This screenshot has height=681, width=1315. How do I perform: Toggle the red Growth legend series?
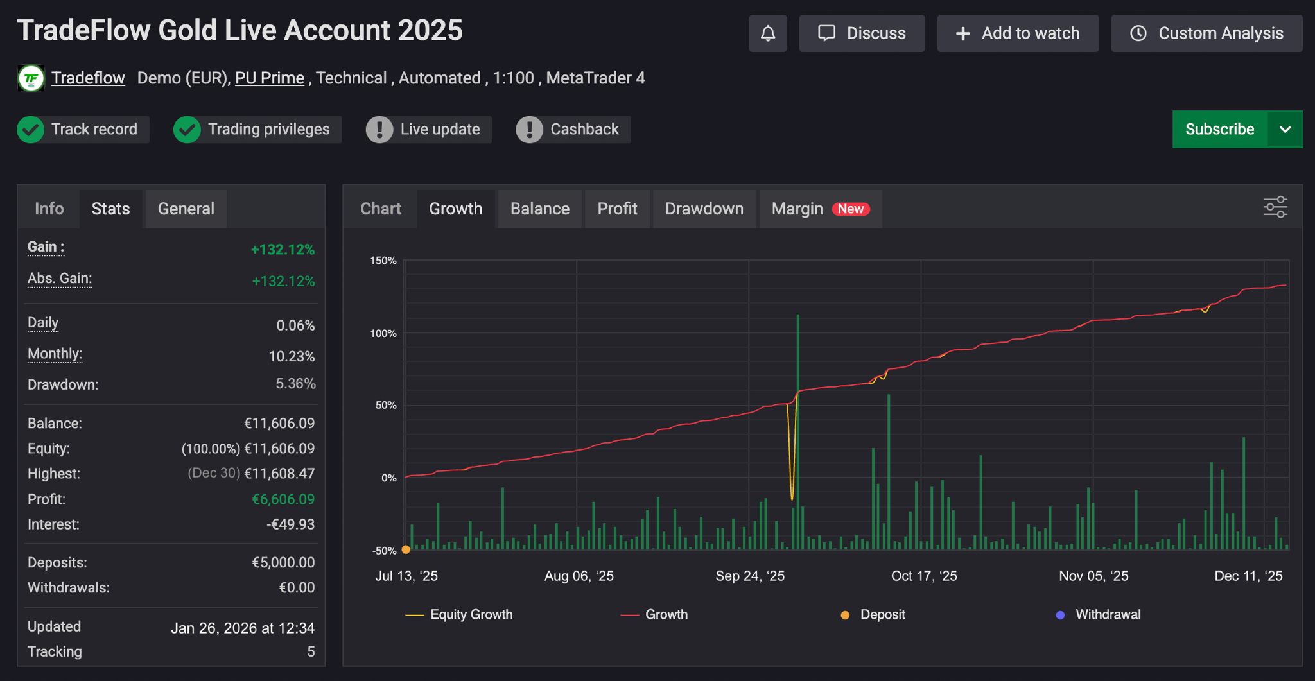[x=654, y=614]
